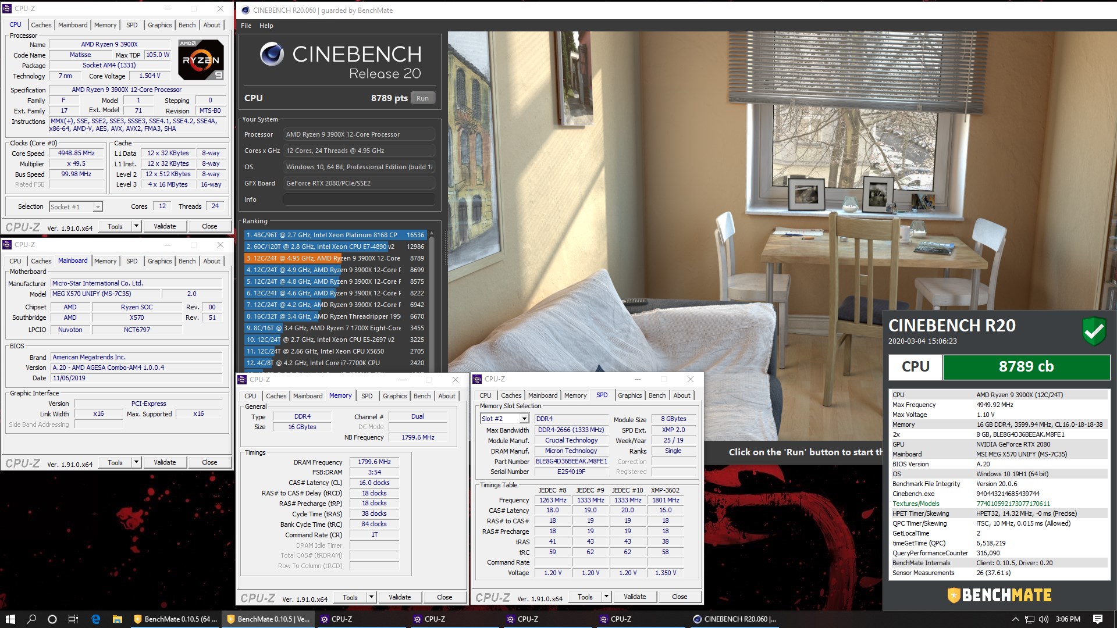
Task: Run the Cinebench CPU benchmark
Action: pos(422,98)
